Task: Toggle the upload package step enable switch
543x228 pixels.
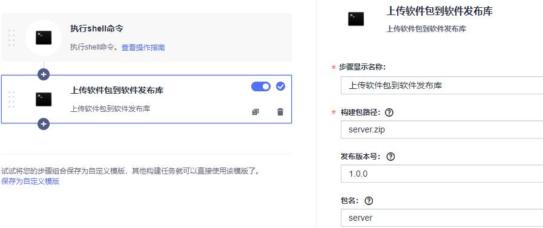Action: (x=261, y=86)
